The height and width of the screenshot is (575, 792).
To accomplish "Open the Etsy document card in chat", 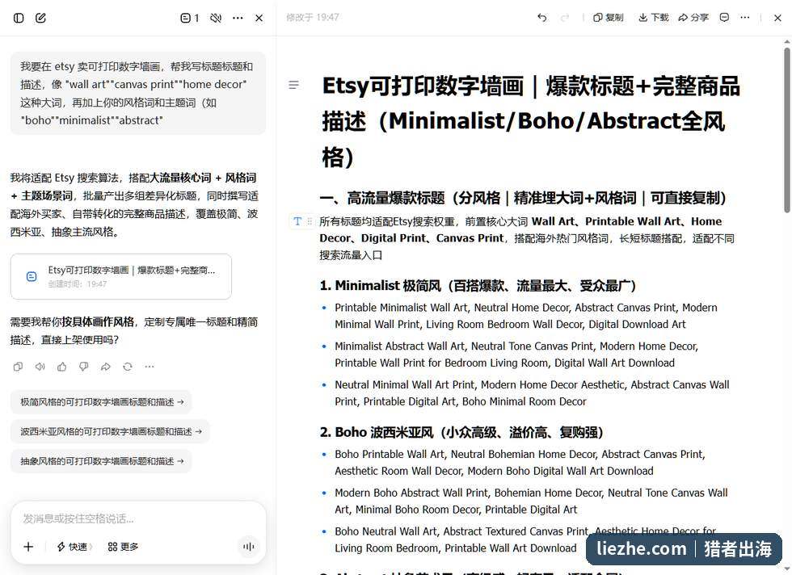I will 121,276.
